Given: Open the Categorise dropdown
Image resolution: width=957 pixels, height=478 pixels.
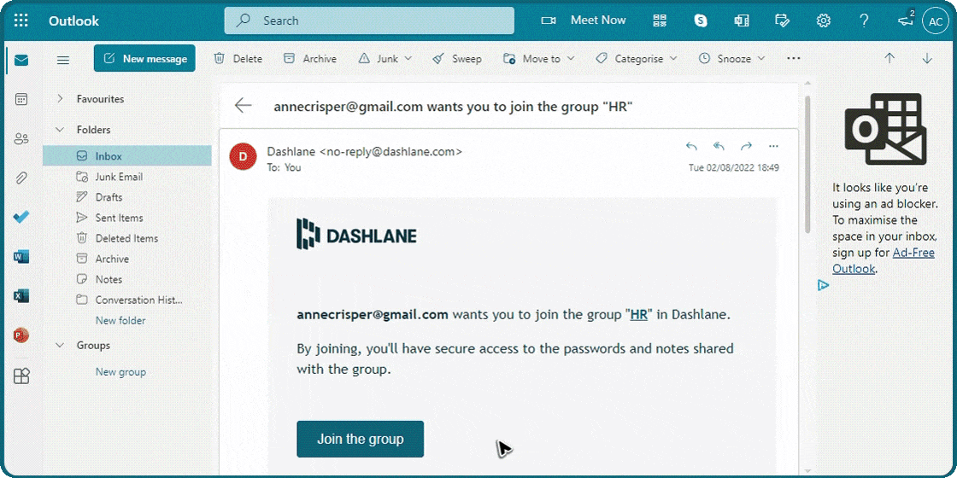Looking at the screenshot, I should [x=637, y=59].
